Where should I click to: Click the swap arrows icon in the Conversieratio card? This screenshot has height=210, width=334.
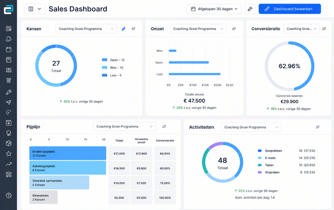point(324,29)
